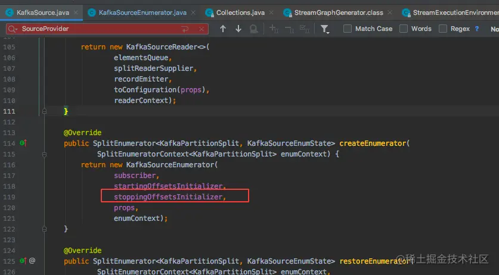Click KafkaSourceEnumState on line 114
The image size is (499, 275).
click(289, 143)
